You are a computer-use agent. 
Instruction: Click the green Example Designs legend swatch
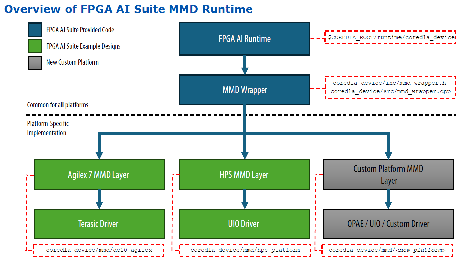pyautogui.click(x=35, y=46)
